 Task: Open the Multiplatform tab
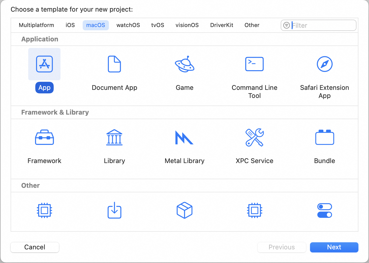click(37, 25)
